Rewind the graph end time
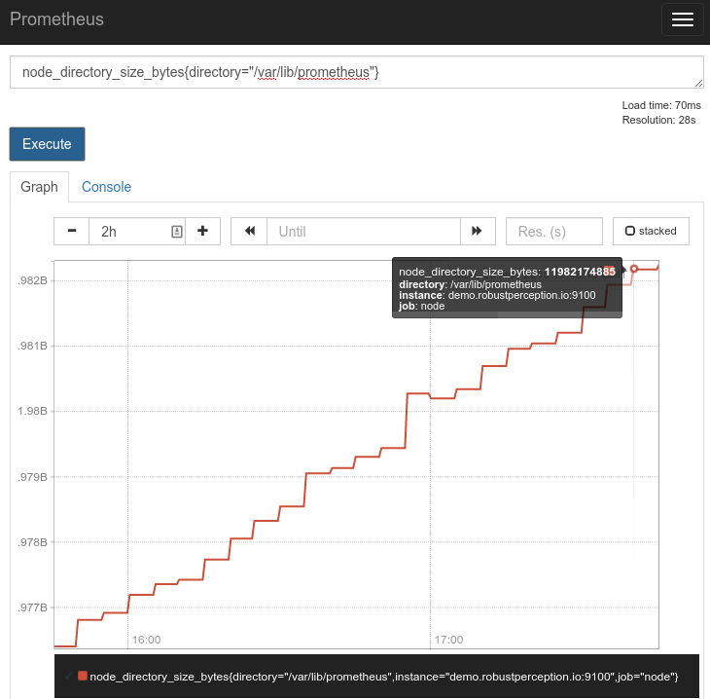Screen dimensions: 710x699 point(249,231)
